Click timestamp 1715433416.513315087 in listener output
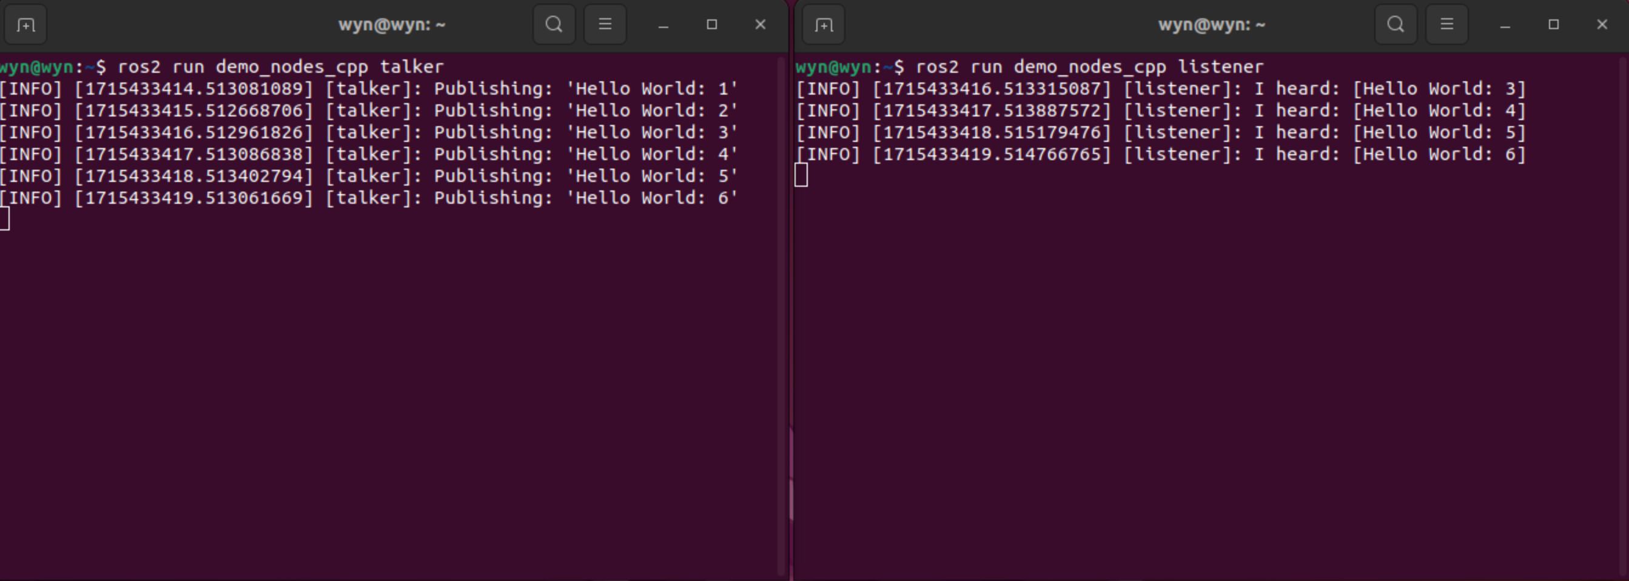This screenshot has width=1629, height=581. pos(992,89)
